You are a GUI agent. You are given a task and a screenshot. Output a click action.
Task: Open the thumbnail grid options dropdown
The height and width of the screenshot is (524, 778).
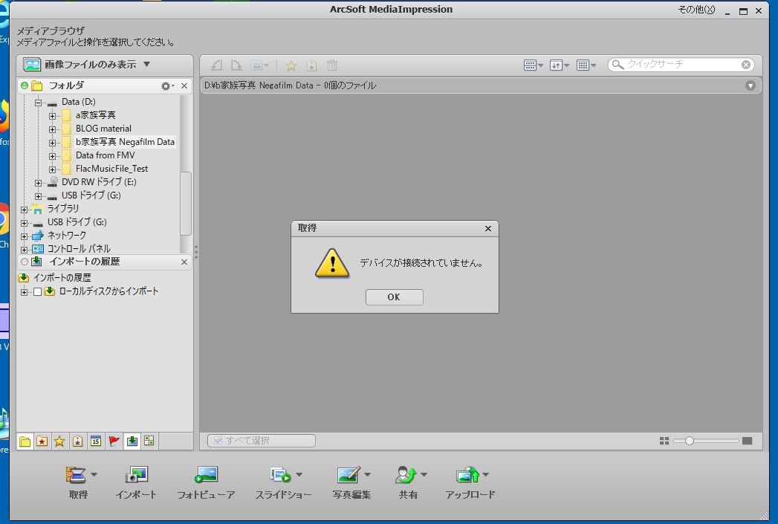point(586,65)
